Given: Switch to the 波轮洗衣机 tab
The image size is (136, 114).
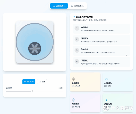Looking at the screenshot, I should 59,6.
